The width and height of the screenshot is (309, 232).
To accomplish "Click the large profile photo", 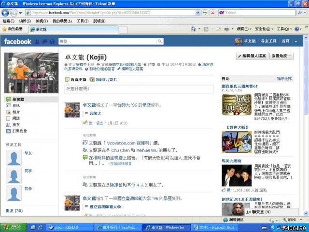I will click(x=31, y=73).
